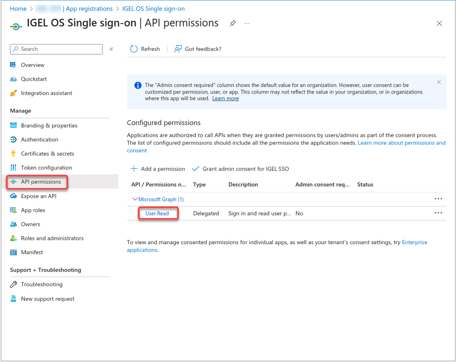This screenshot has height=362, width=456.
Task: Open more options for User.Read row
Action: [x=438, y=213]
